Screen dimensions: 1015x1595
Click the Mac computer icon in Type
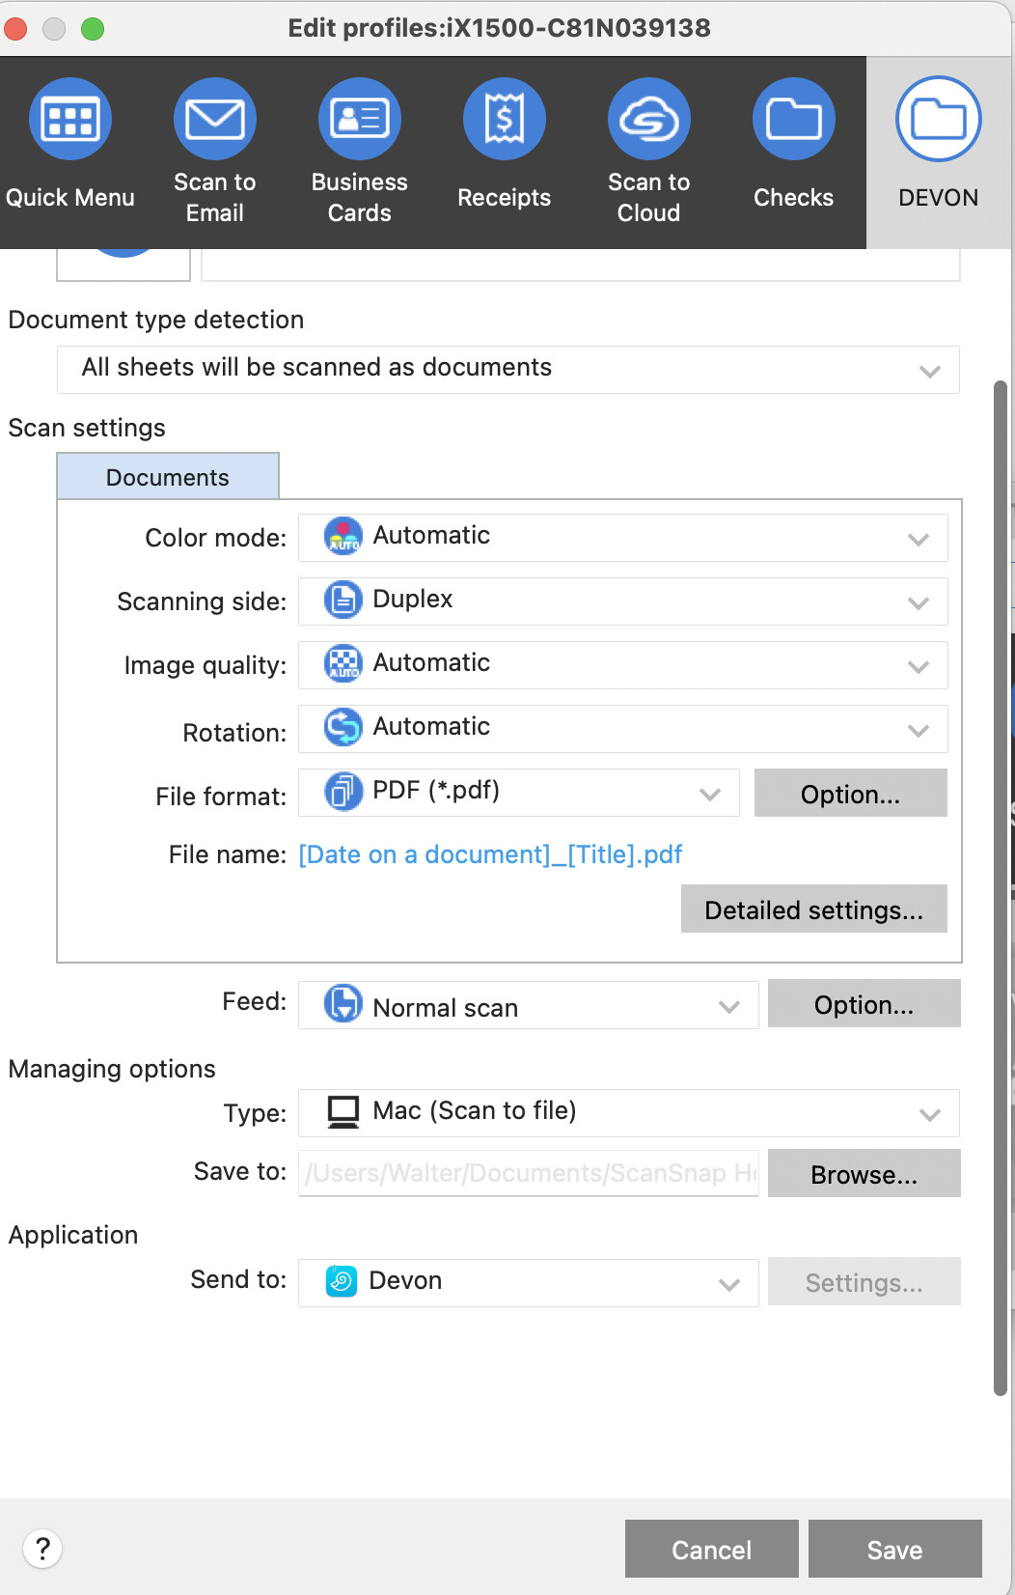(x=343, y=1112)
